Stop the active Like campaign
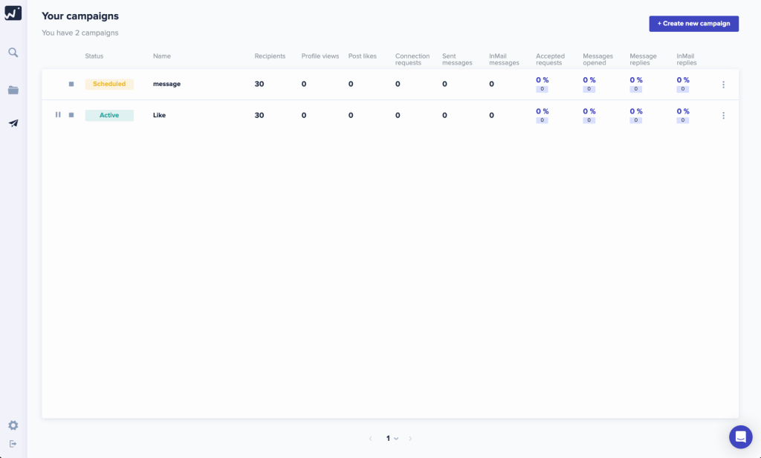The height and width of the screenshot is (458, 761). click(x=71, y=115)
